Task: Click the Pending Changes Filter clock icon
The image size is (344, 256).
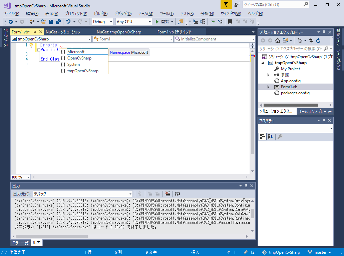Action: [300, 40]
